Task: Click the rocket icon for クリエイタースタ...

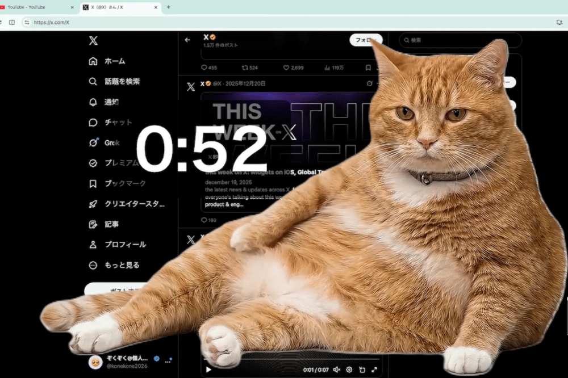Action: coord(93,204)
